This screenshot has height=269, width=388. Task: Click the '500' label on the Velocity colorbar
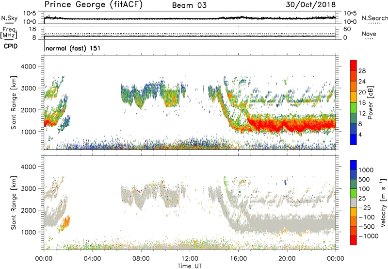click(x=364, y=180)
